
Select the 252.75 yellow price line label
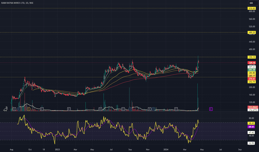tap(252, 82)
